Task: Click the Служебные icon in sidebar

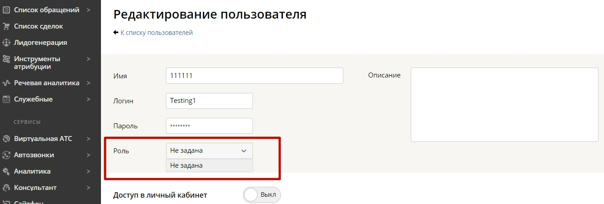Action: (6, 99)
